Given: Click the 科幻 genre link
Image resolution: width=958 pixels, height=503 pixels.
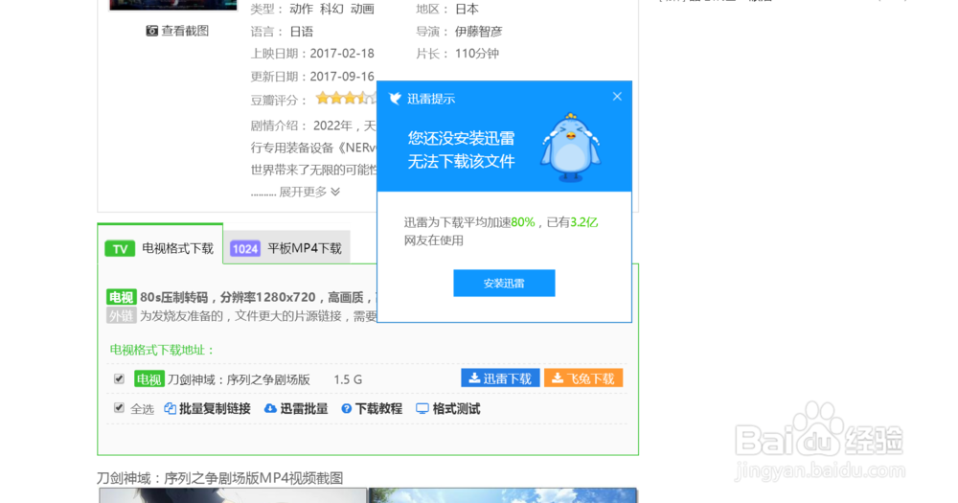Looking at the screenshot, I should coord(331,10).
